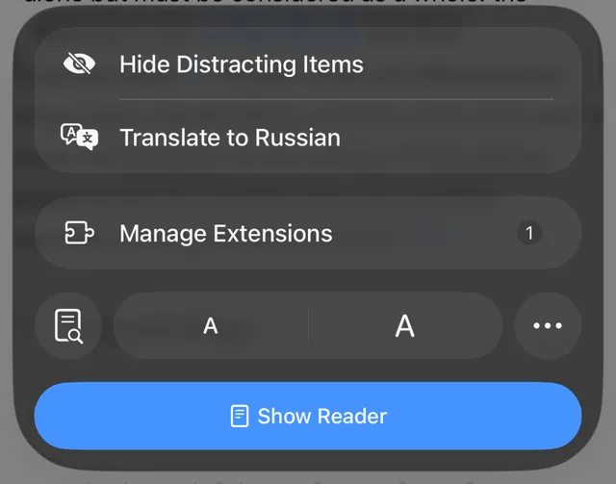Tap the puzzle piece extensions icon
The height and width of the screenshot is (484, 616).
click(x=79, y=233)
